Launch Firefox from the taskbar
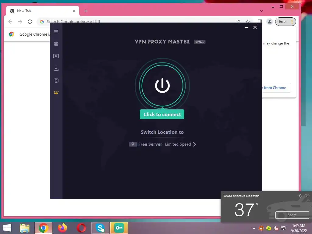Image resolution: width=312 pixels, height=234 pixels. [x=62, y=228]
